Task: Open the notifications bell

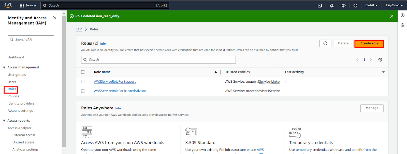Action: click(332, 5)
